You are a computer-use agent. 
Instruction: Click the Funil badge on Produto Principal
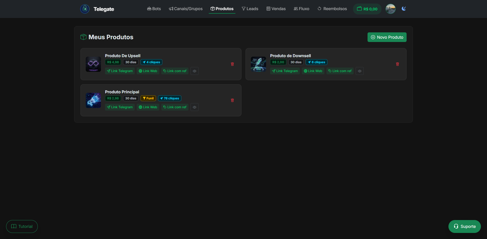[x=148, y=98]
